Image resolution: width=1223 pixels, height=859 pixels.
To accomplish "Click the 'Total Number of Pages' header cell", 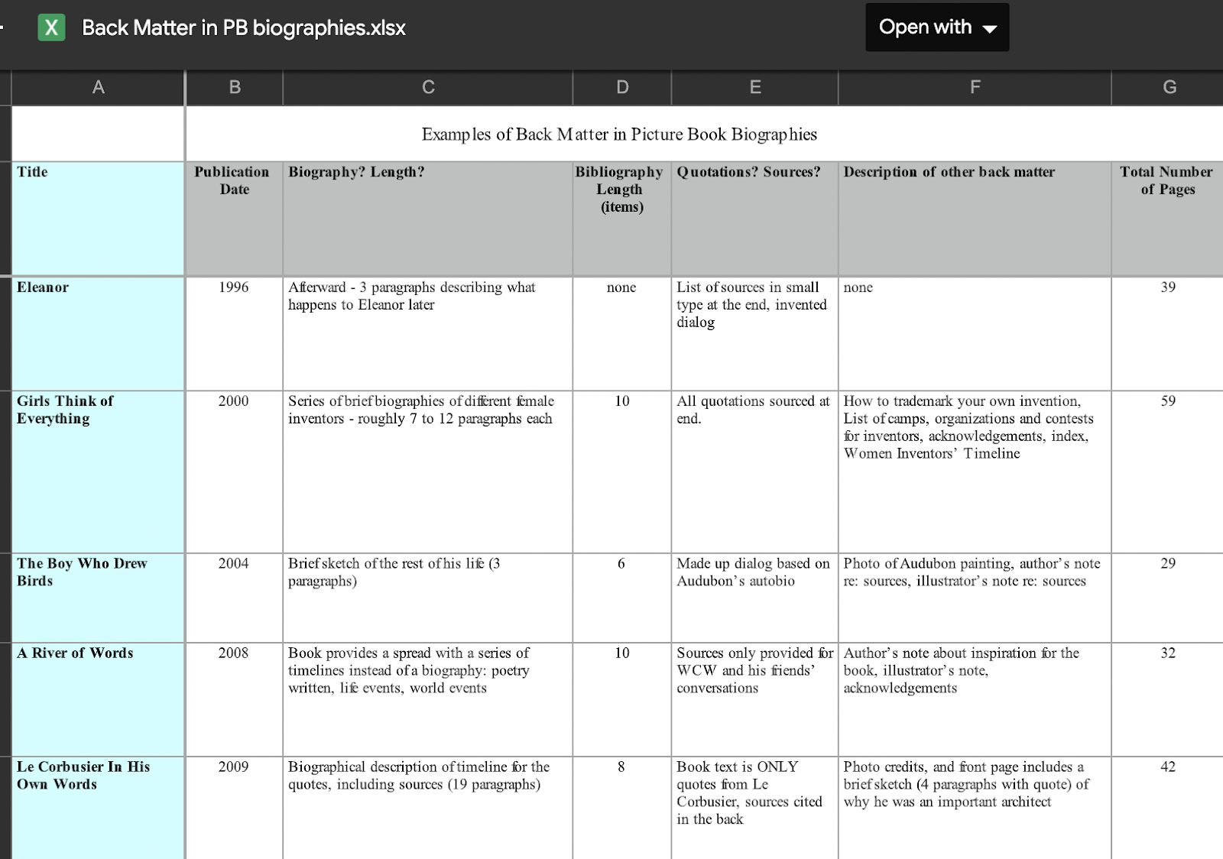I will click(1169, 219).
